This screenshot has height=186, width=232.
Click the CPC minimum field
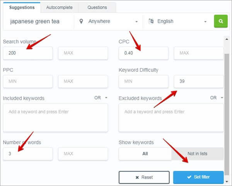click(x=143, y=53)
